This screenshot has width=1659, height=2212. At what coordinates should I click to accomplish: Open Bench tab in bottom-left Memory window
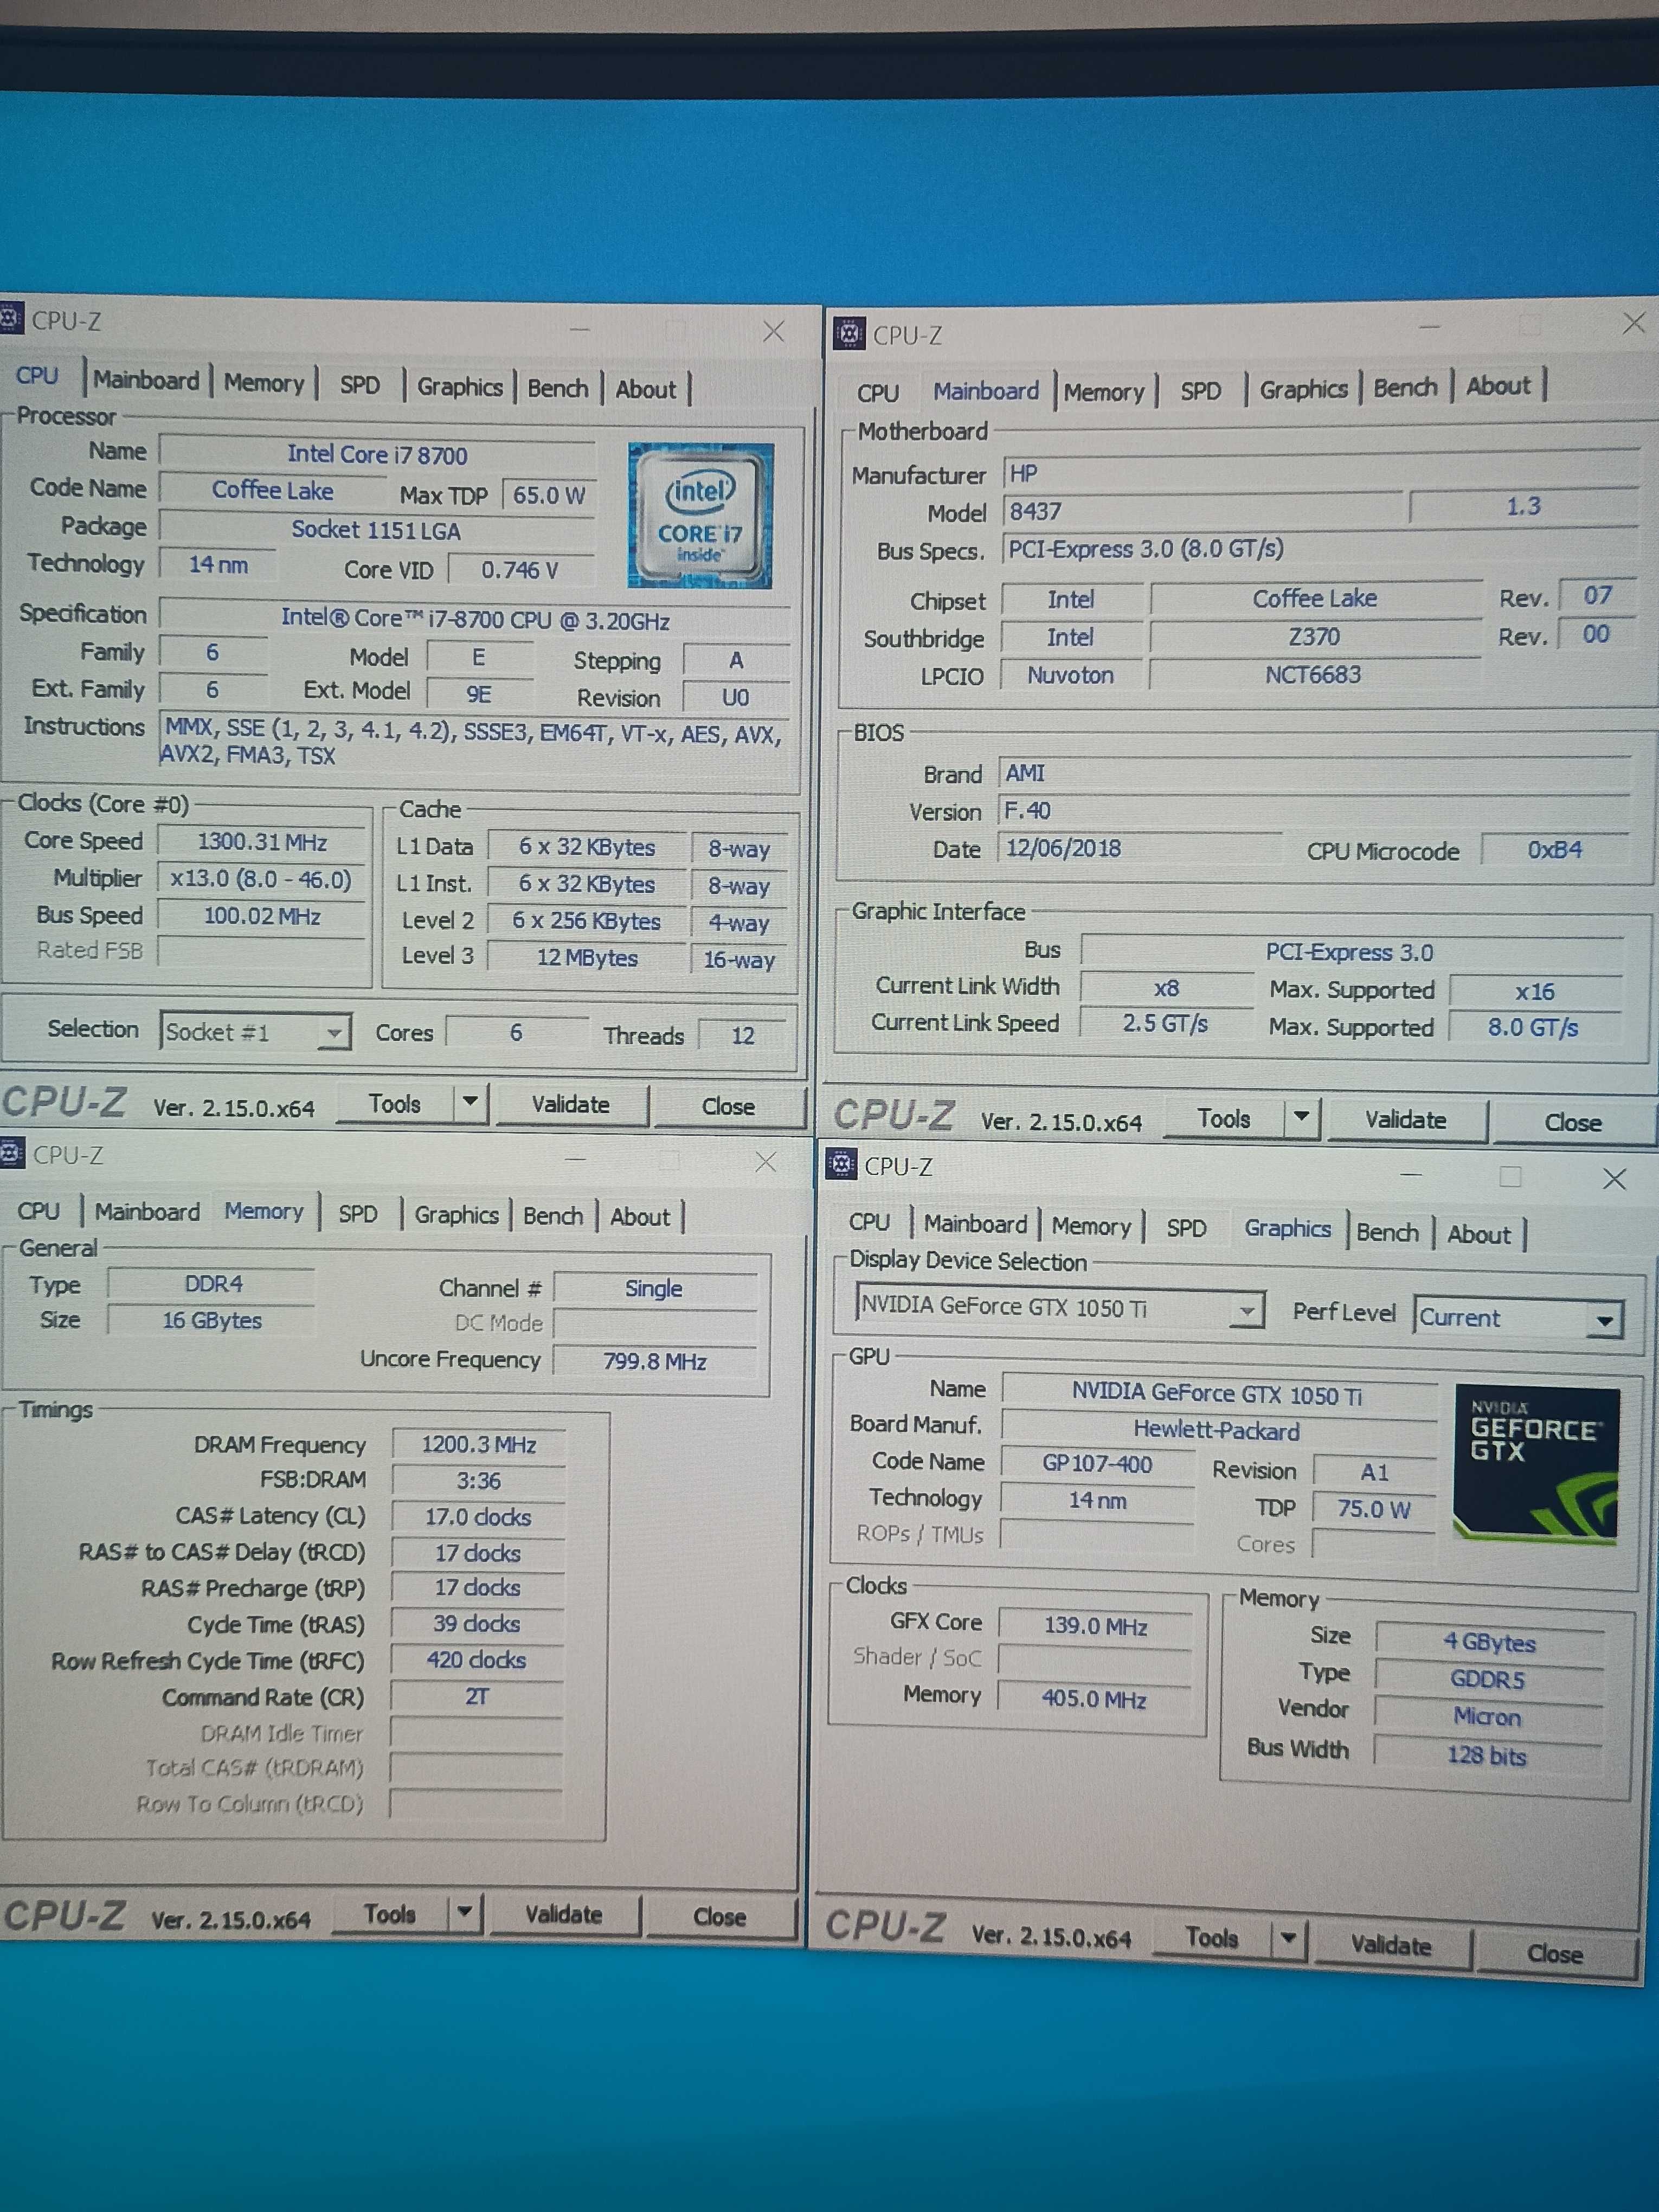pyautogui.click(x=553, y=1216)
